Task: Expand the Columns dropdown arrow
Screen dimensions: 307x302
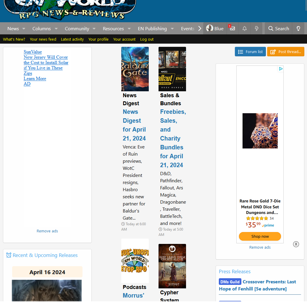Action: 56,29
